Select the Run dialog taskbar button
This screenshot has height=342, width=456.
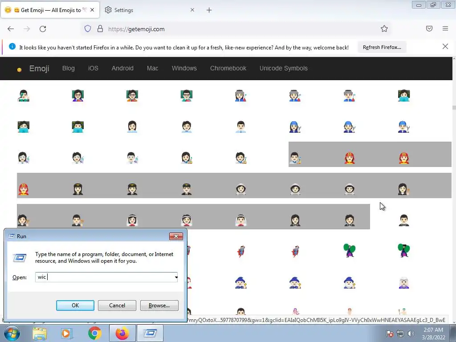tap(150, 333)
